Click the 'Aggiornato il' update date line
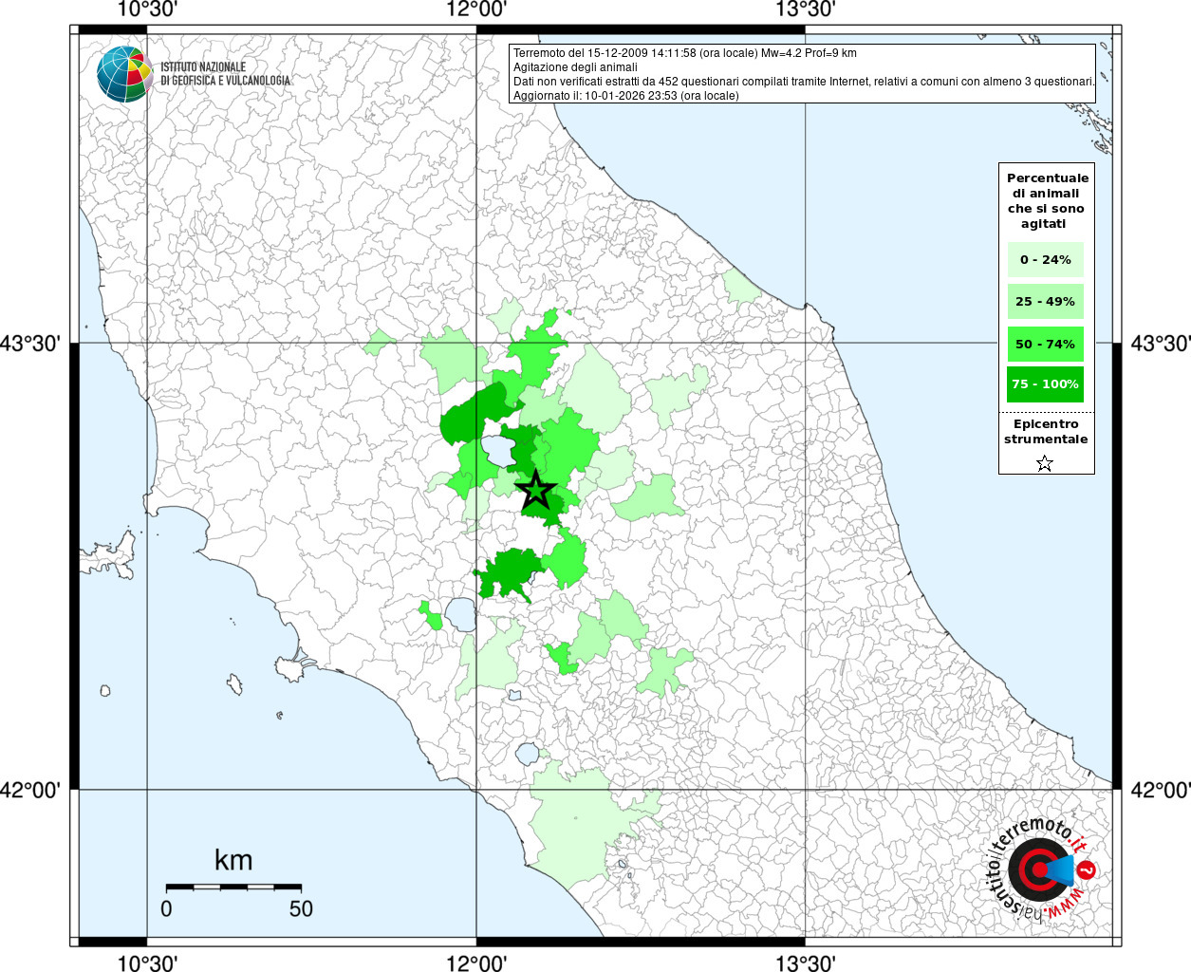 pyautogui.click(x=625, y=96)
